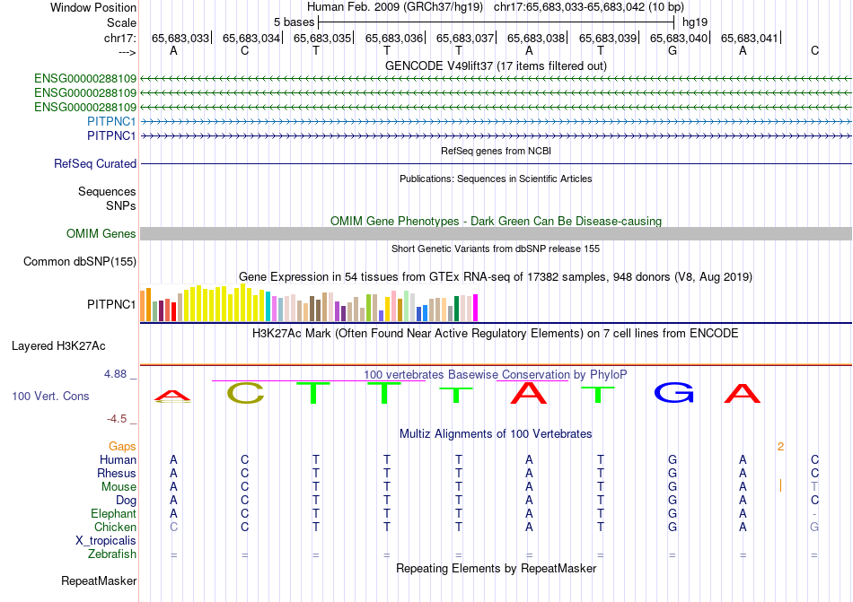Click position label 65,683,041 on ruler
Image resolution: width=853 pixels, height=602 pixels.
tap(750, 38)
